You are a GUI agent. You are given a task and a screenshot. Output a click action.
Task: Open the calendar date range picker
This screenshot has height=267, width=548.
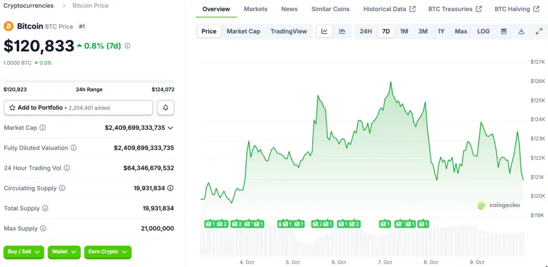tap(504, 32)
